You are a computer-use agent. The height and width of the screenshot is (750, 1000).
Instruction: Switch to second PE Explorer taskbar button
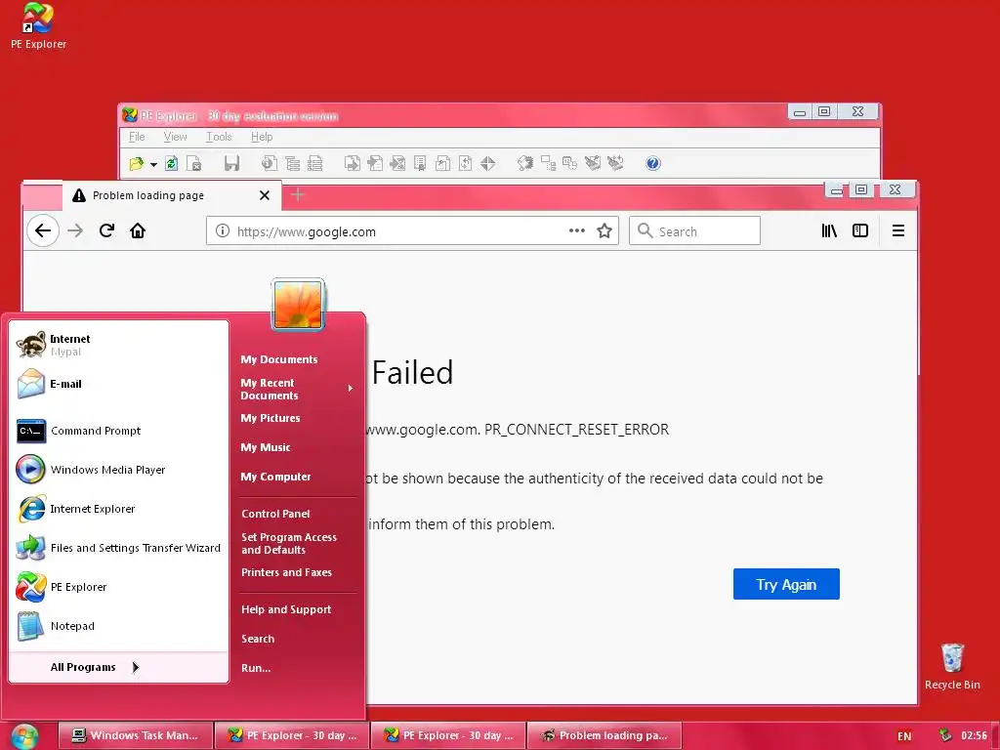[x=448, y=735]
